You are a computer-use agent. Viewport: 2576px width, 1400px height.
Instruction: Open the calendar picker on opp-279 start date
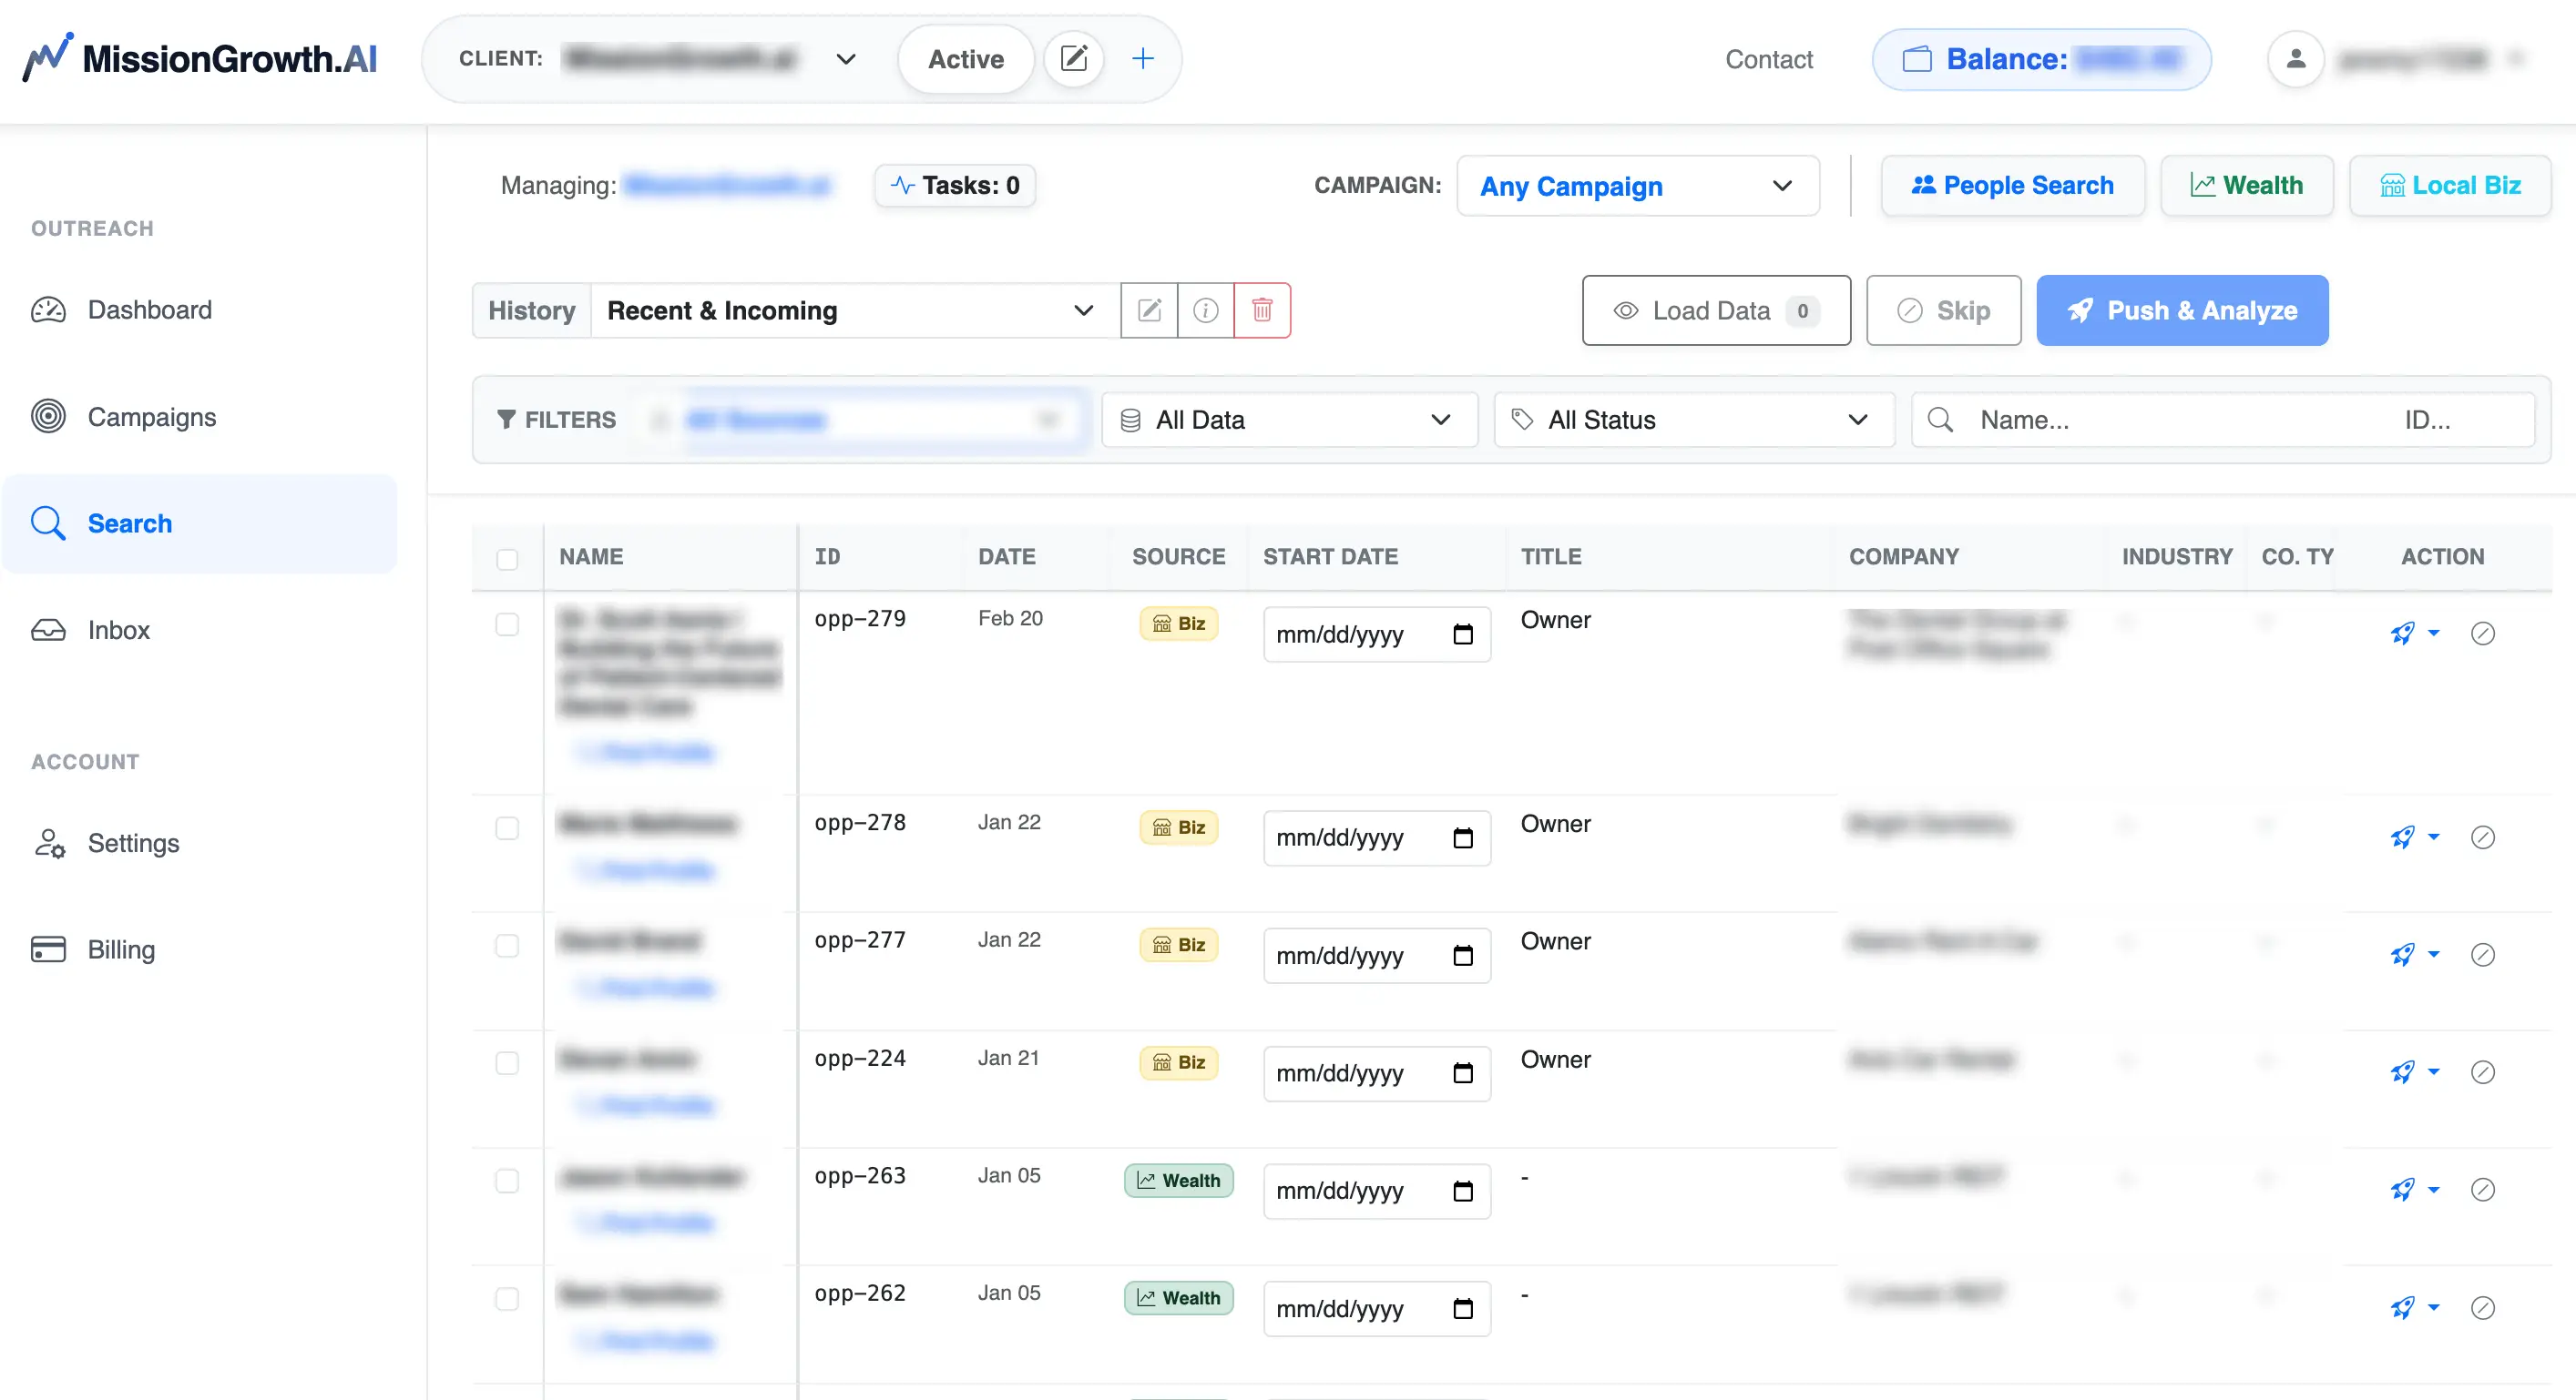pos(1464,634)
